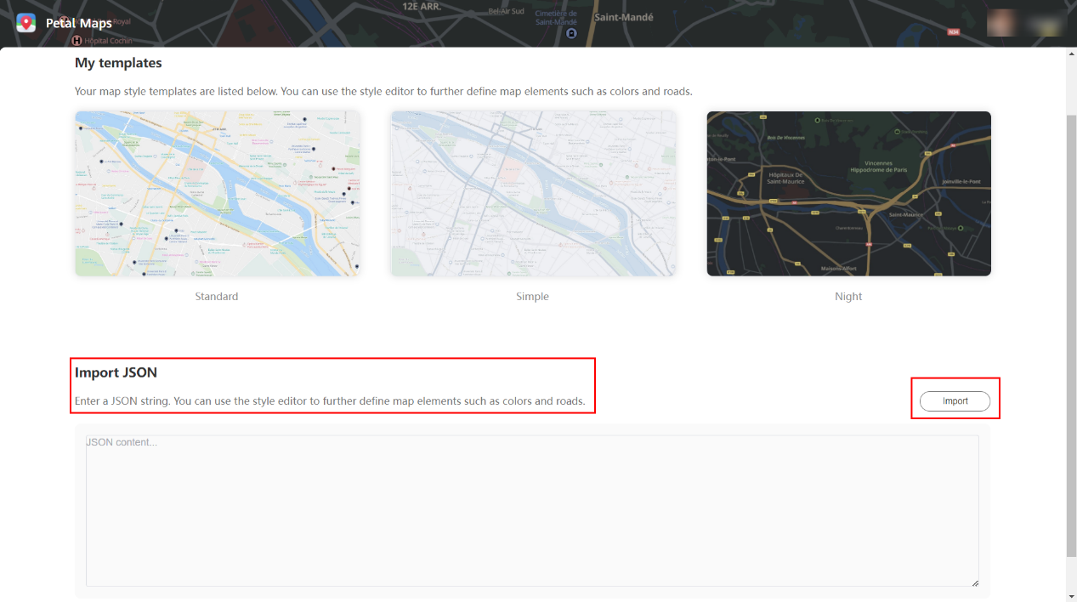
Task: Click the "Simple" template label
Action: [533, 297]
